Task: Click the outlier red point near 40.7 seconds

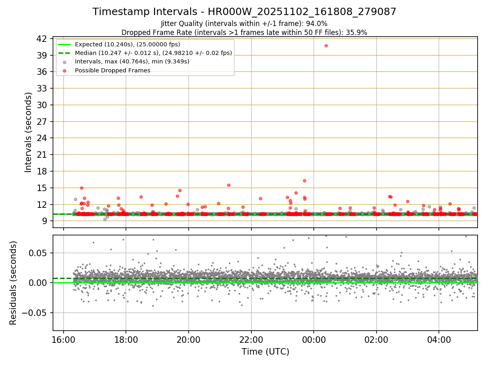Action: click(x=326, y=46)
